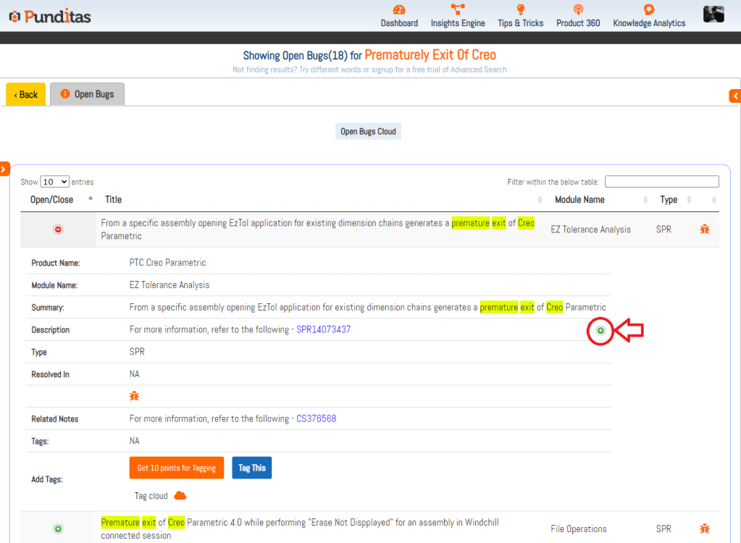Viewport: 741px width, 543px height.
Task: Open the Show entries dropdown
Action: [54, 182]
